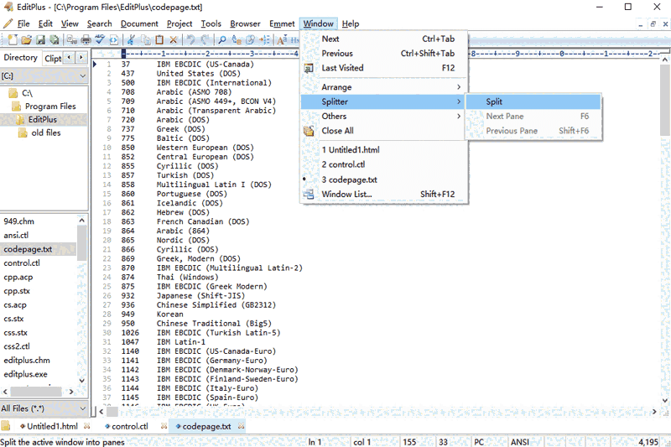Click the New file toolbar icon

click(13, 39)
